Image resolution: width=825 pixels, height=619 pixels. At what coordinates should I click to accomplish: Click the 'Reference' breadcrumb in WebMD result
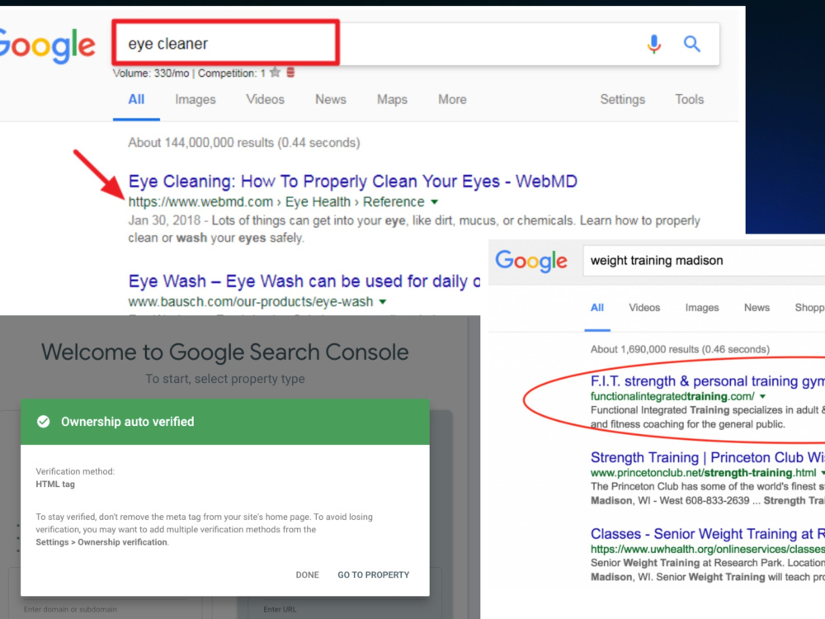pyautogui.click(x=394, y=202)
